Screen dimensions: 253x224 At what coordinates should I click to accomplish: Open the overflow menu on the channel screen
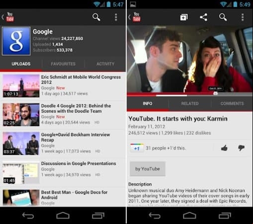(x=116, y=17)
